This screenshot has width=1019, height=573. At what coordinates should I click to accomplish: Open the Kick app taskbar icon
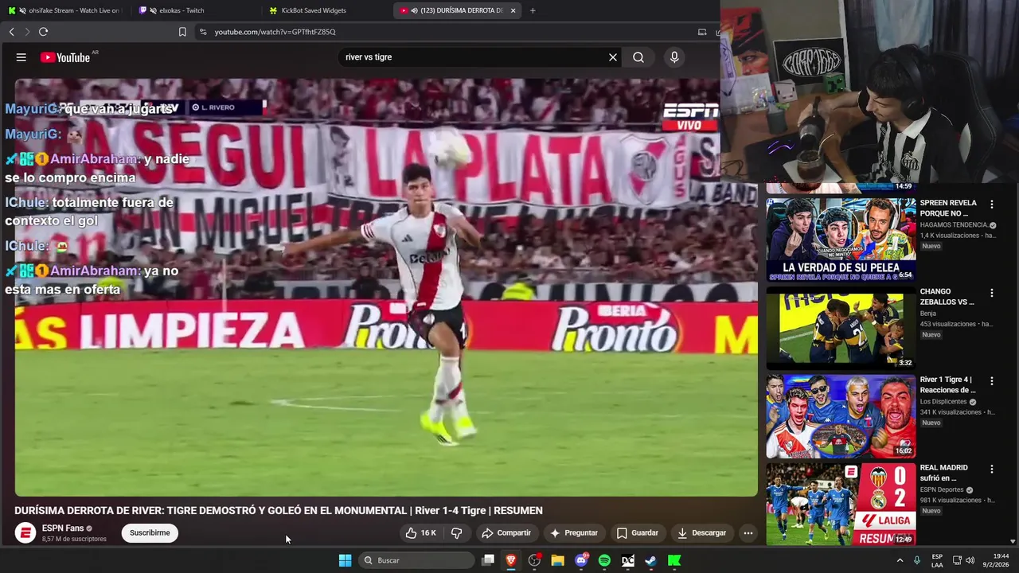pyautogui.click(x=674, y=560)
